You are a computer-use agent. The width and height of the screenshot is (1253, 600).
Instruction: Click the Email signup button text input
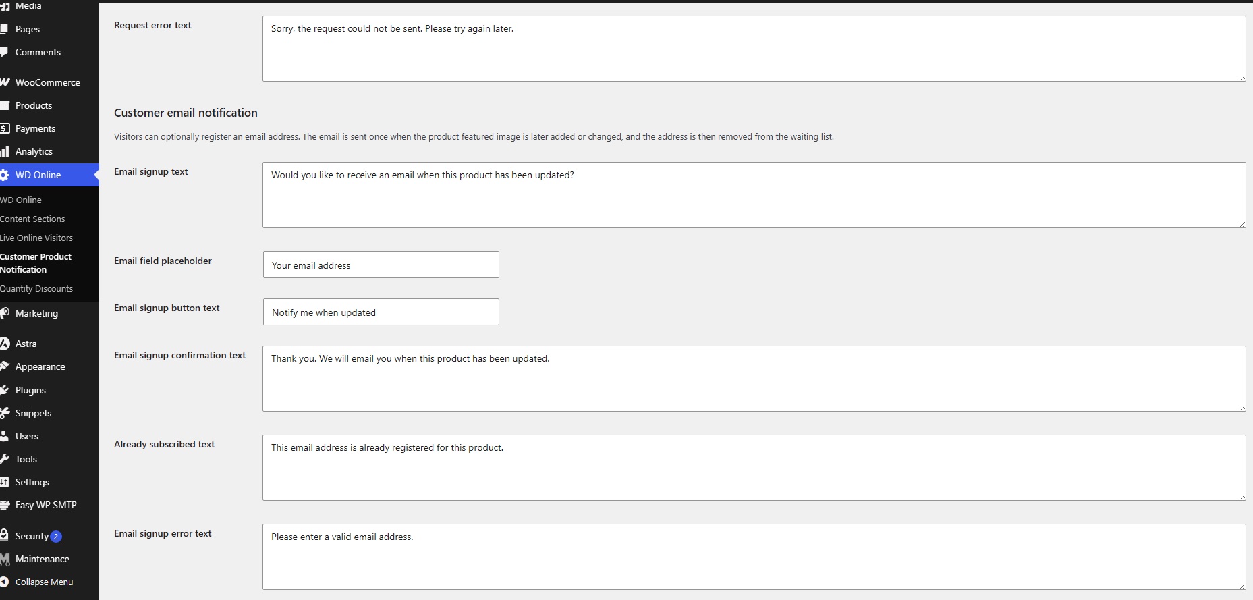pos(381,312)
